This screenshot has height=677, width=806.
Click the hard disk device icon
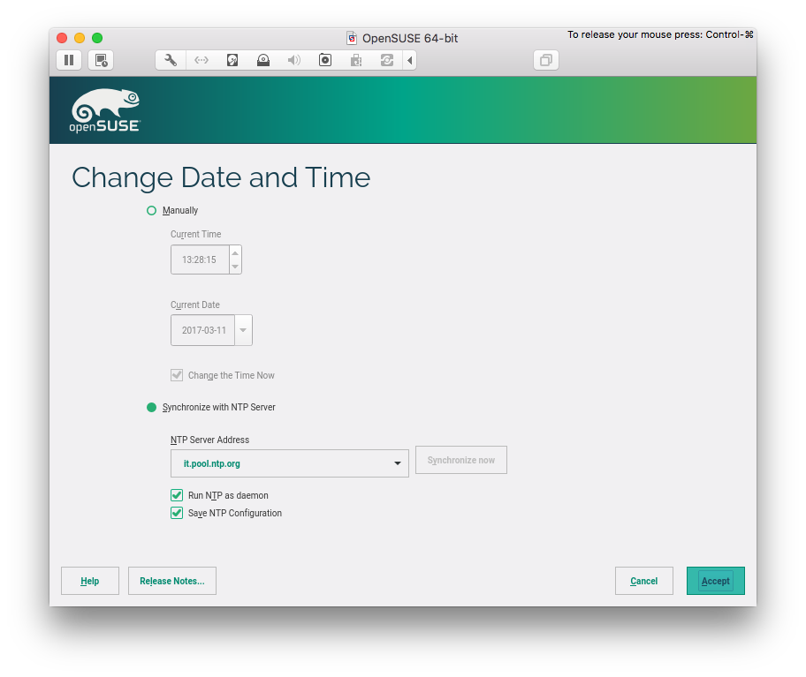coord(232,60)
